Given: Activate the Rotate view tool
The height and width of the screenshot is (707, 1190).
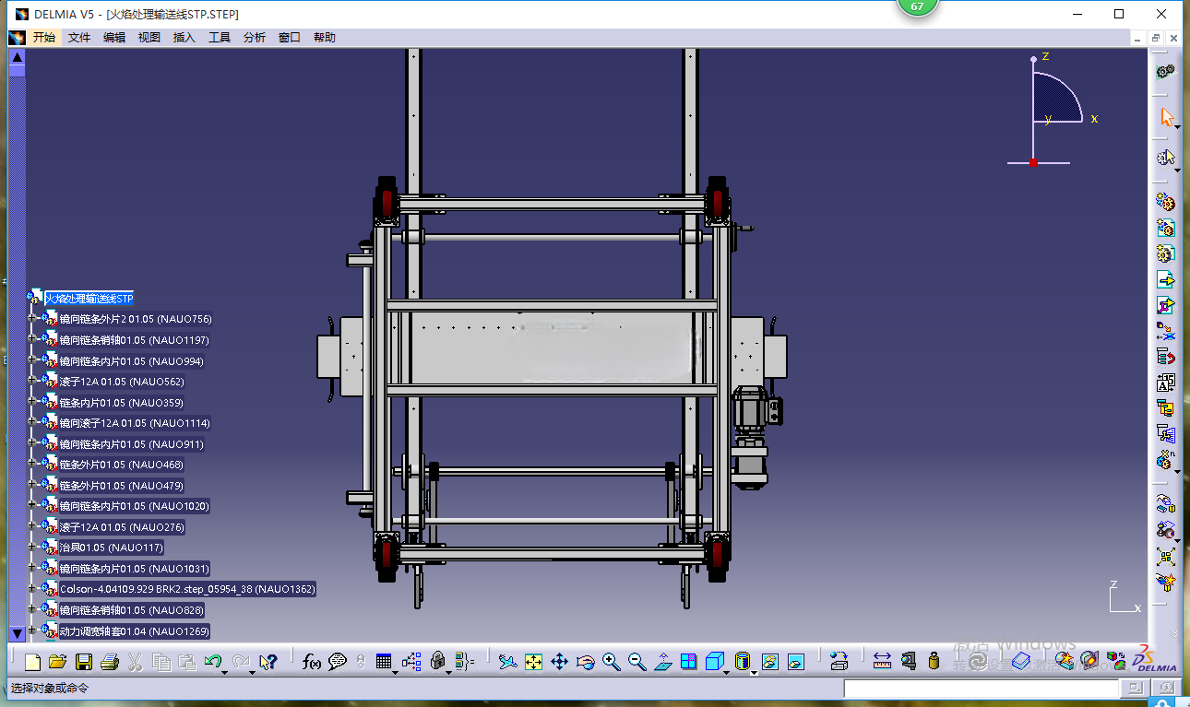Looking at the screenshot, I should coord(585,661).
